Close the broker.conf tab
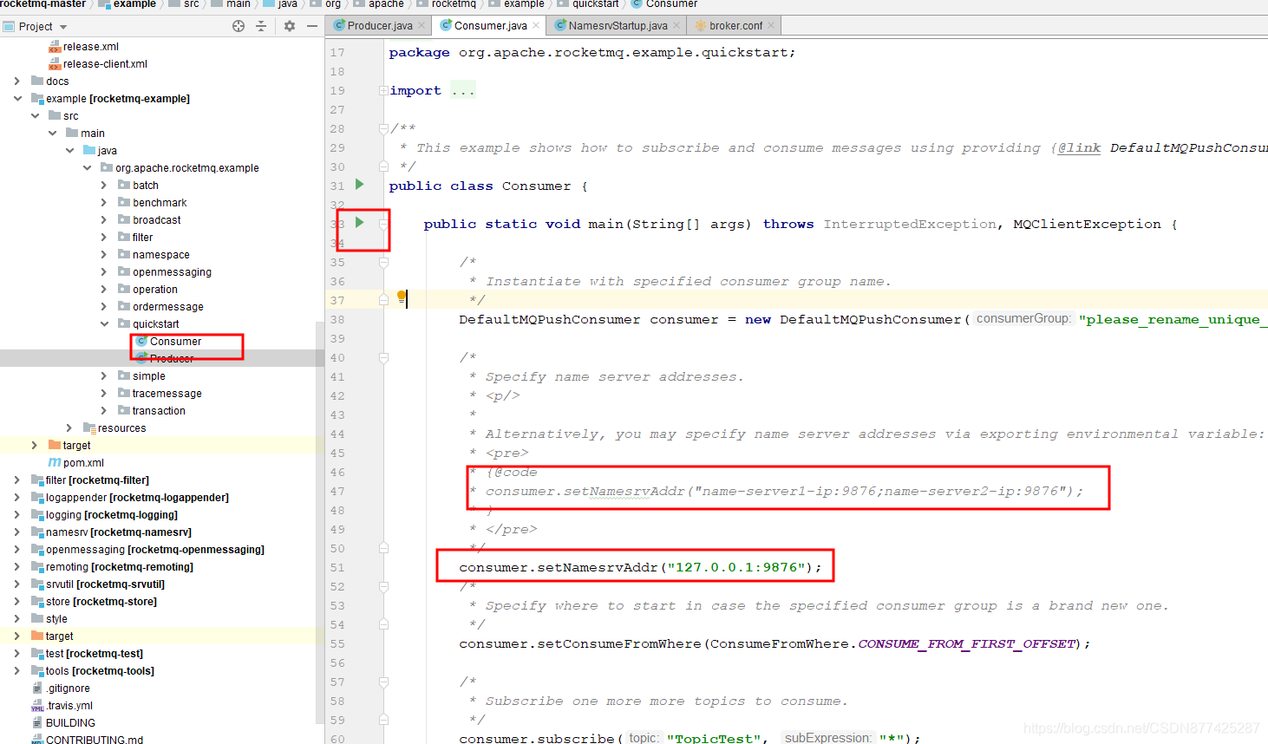Image resolution: width=1268 pixels, height=744 pixels. (x=771, y=26)
